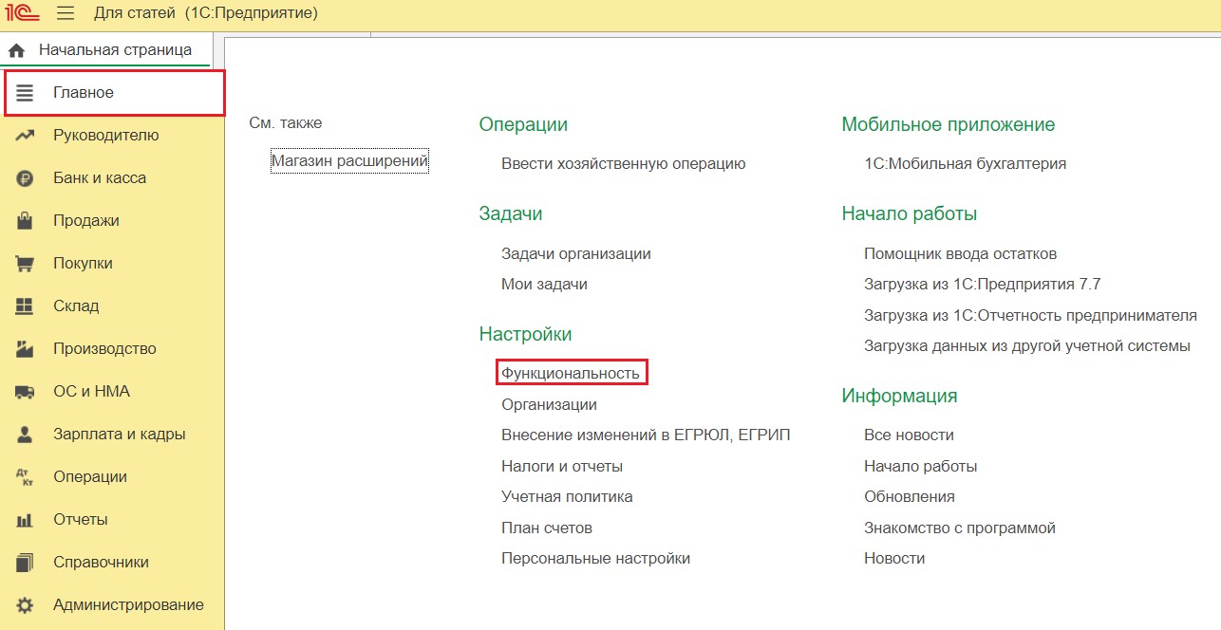Click the Банк и касса ruble icon
Viewport: 1221px width, 630px height.
click(25, 178)
